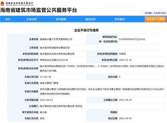Click the 公布开始日期 label
Image resolution: width=167 pixels, height=123 pixels.
(31, 100)
